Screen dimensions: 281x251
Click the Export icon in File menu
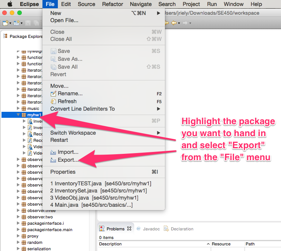[53, 160]
